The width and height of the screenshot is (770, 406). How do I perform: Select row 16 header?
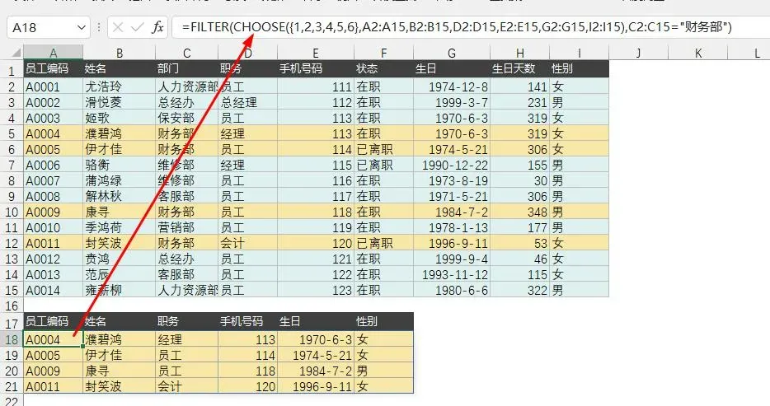[12, 306]
